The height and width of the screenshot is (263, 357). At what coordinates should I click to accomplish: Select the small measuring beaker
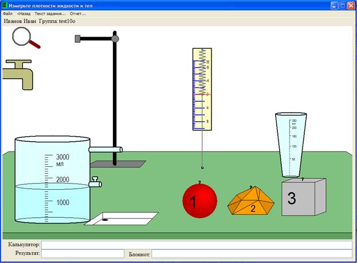[291, 145]
